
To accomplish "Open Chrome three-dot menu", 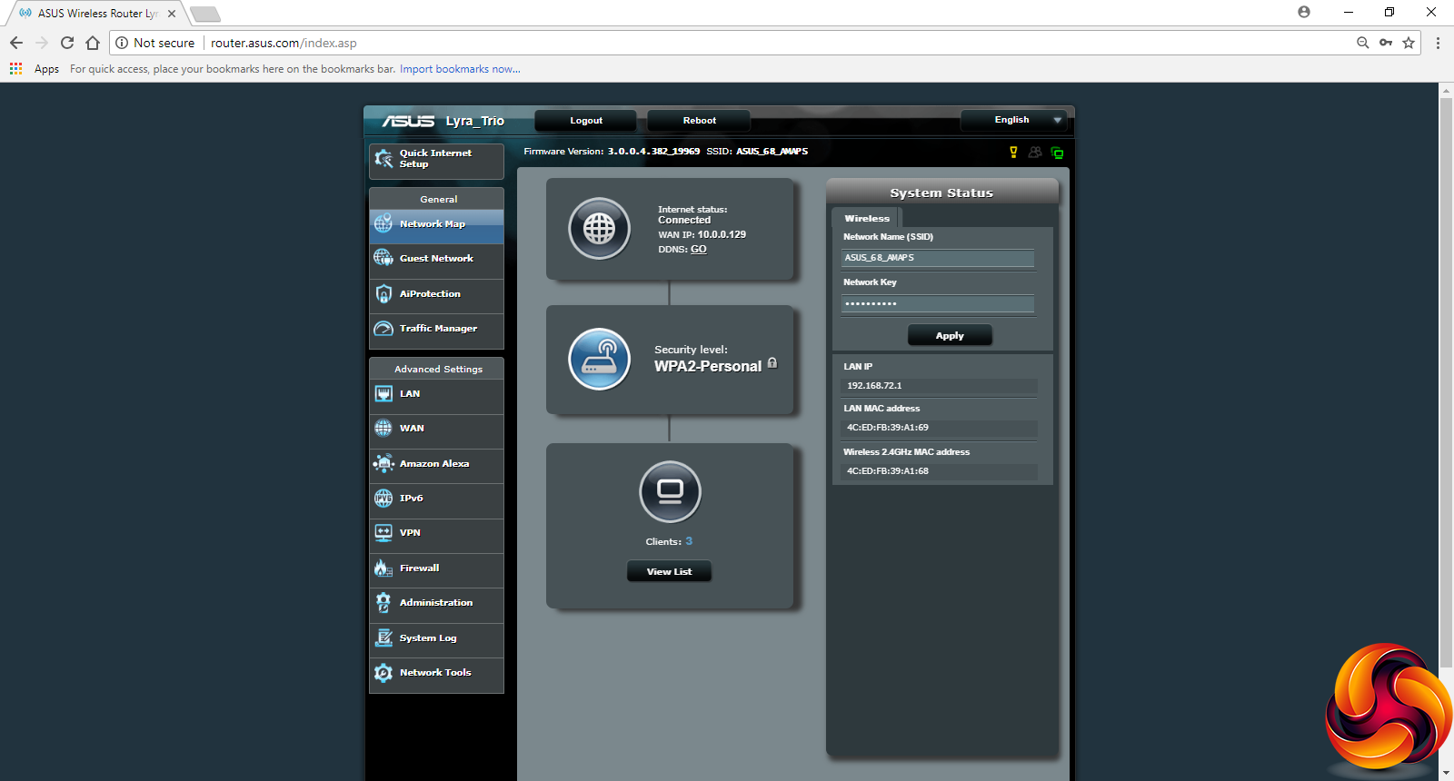I will point(1438,43).
